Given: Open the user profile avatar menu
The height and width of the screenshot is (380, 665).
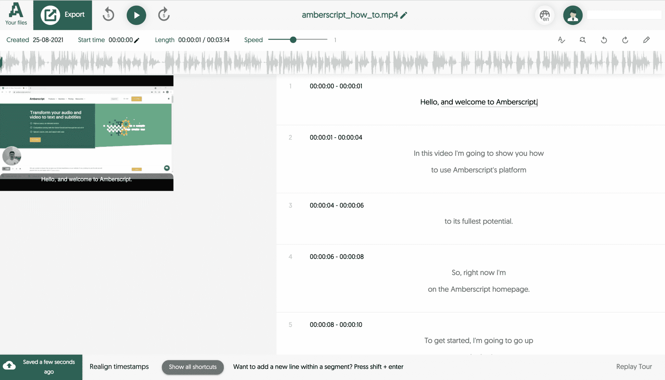Looking at the screenshot, I should (572, 15).
